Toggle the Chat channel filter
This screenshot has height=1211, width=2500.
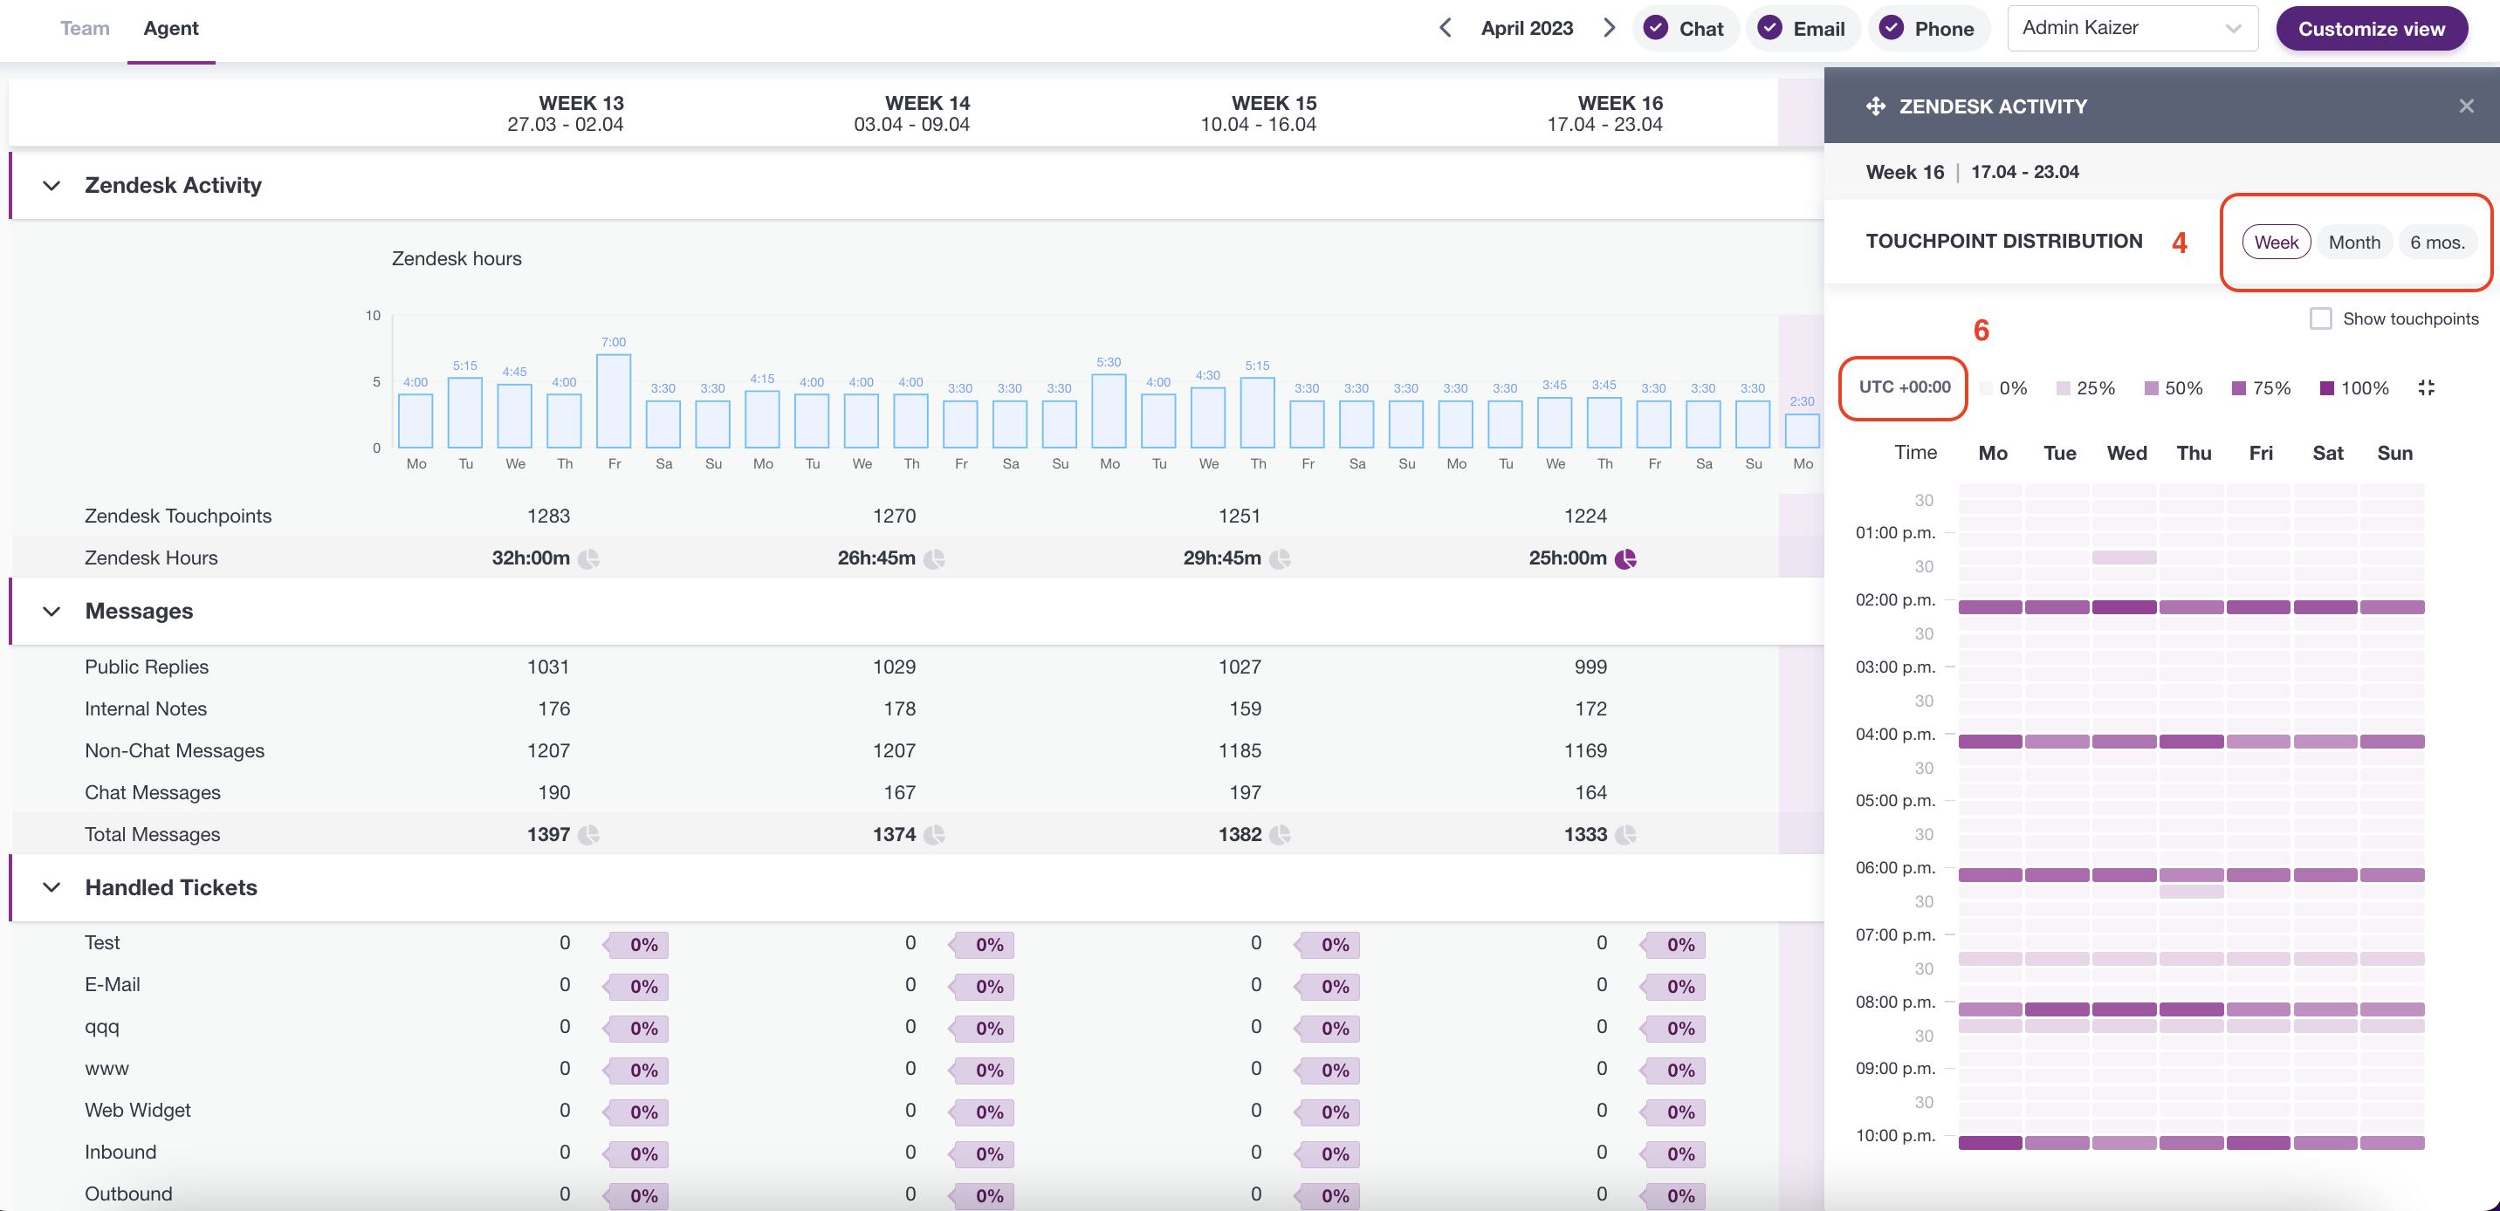1685,28
